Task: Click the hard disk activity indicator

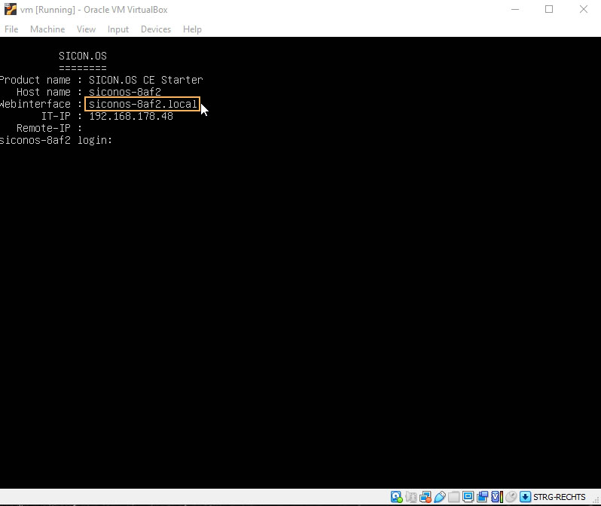Action: click(396, 497)
